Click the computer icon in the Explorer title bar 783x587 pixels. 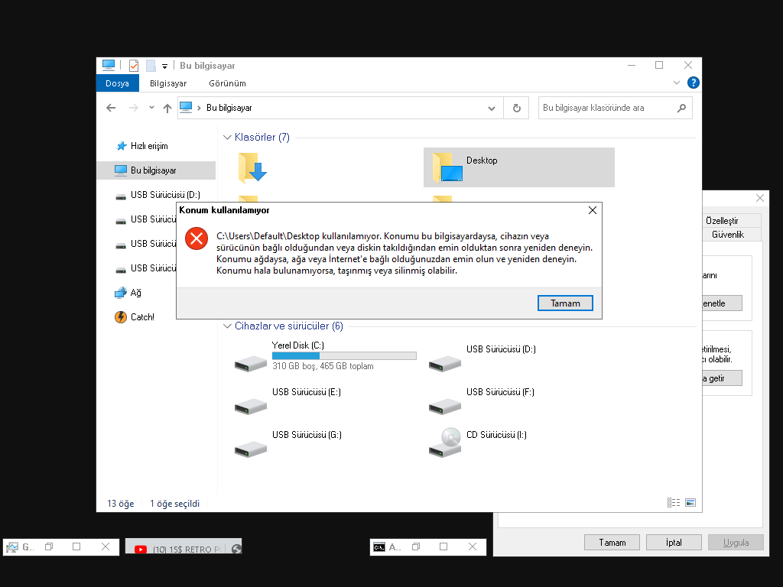[109, 65]
